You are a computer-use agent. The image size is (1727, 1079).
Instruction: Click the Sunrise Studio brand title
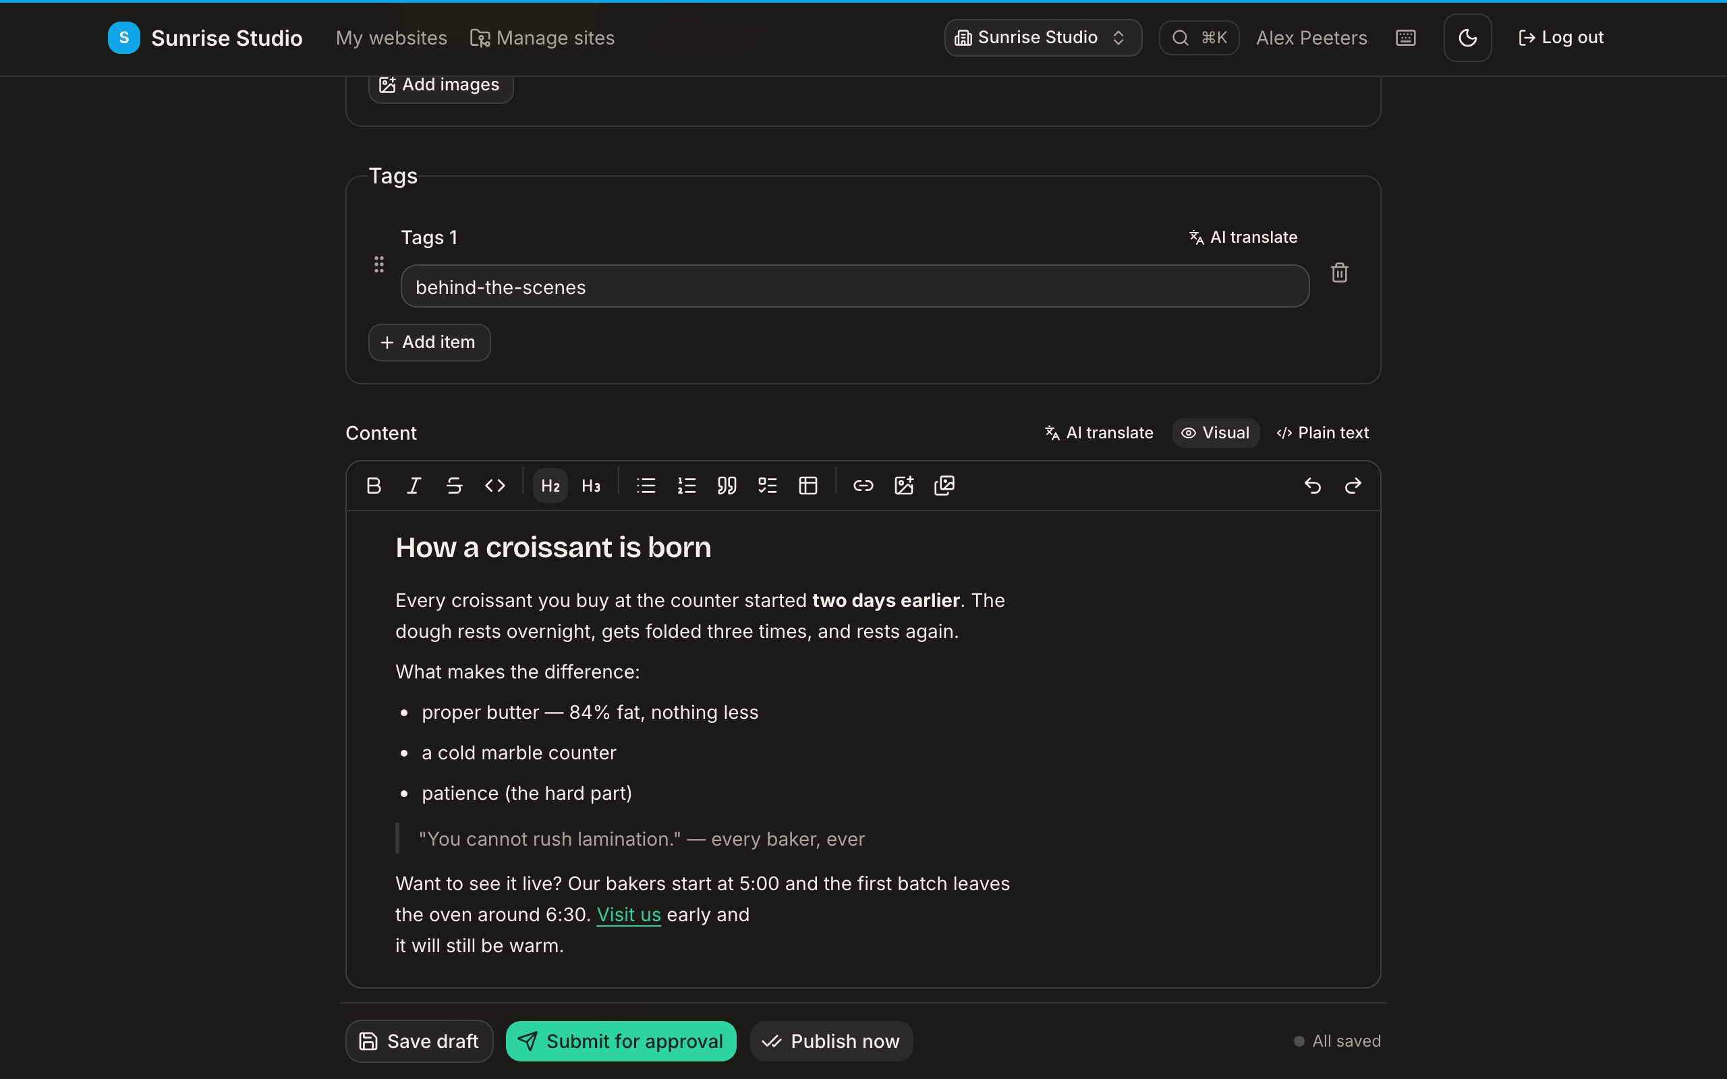point(227,38)
